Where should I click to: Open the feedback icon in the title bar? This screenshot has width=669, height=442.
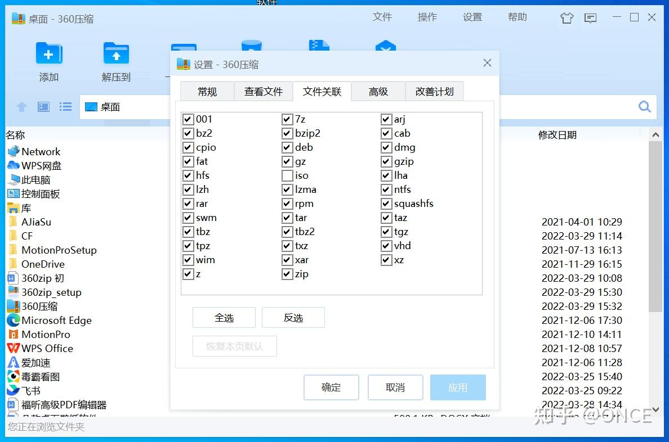[x=590, y=17]
